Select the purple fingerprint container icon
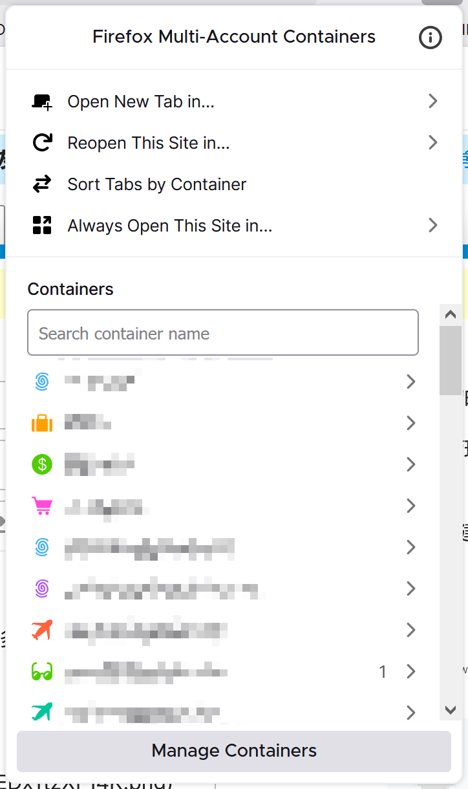This screenshot has height=789, width=468. (x=42, y=589)
